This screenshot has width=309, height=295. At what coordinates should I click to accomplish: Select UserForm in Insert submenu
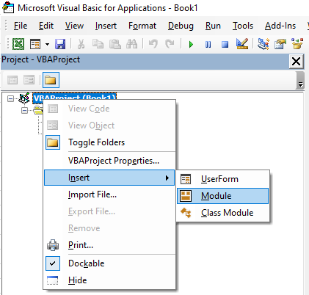222,179
